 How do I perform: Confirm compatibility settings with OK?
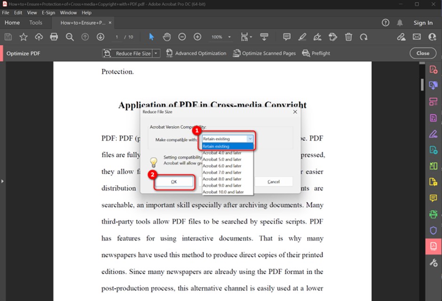[x=174, y=182]
